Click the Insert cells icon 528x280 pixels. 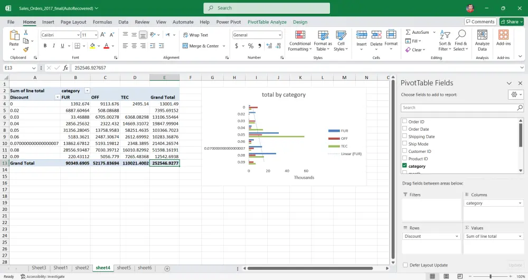[x=361, y=35]
